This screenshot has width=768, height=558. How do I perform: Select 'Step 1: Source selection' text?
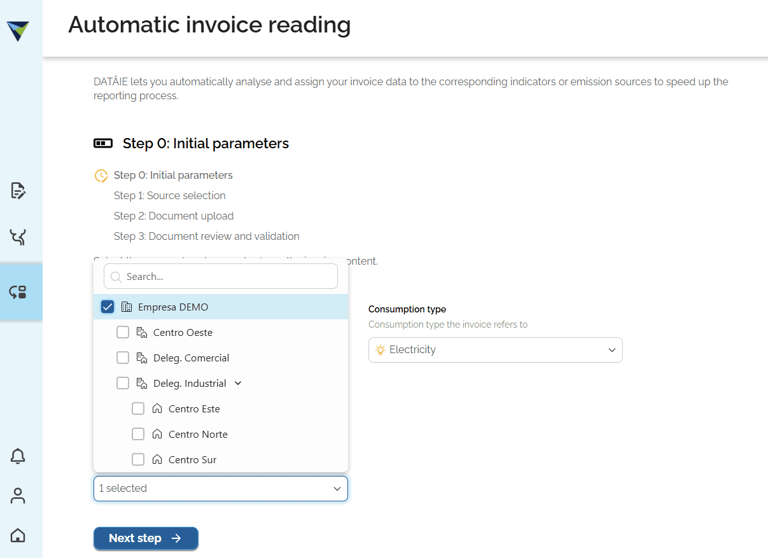(x=169, y=195)
